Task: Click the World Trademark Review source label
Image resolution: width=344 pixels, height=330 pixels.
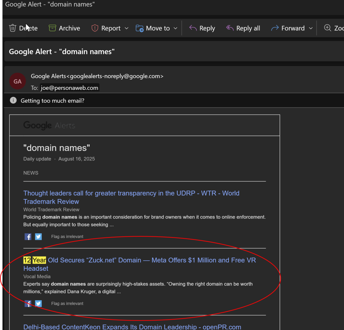Action: [x=51, y=209]
